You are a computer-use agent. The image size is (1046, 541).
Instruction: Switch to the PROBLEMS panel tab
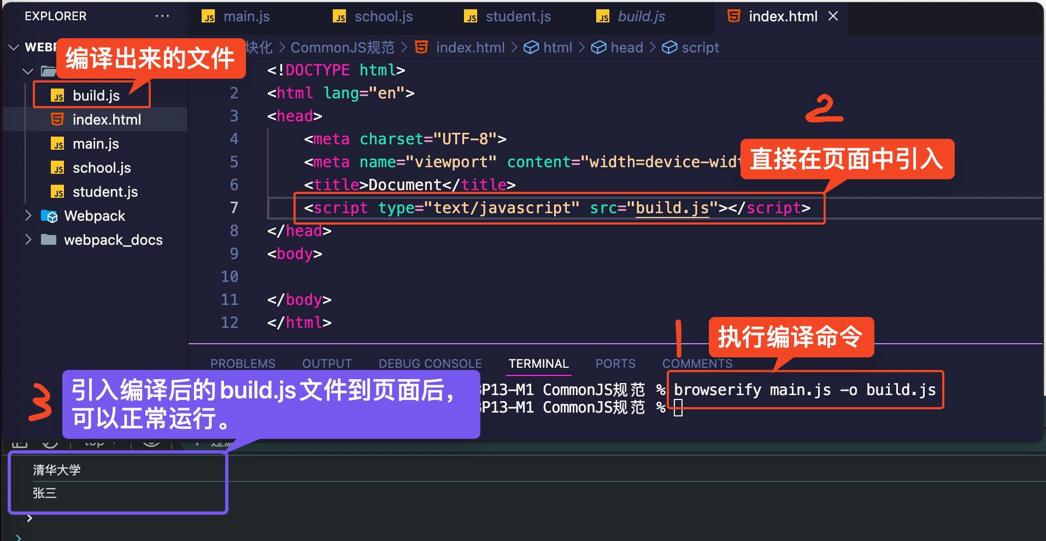point(243,363)
